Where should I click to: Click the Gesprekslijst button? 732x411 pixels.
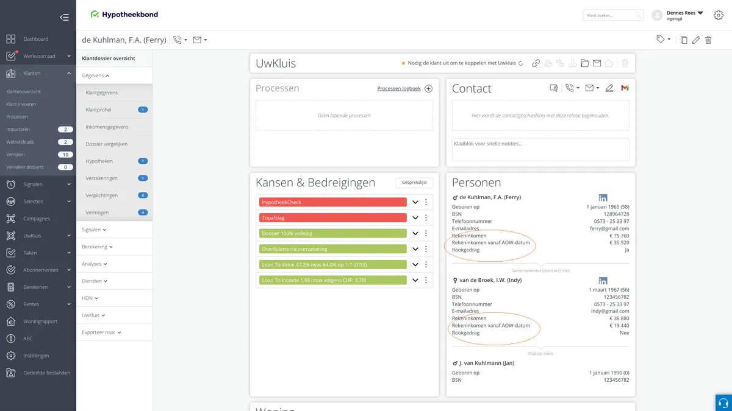coord(414,182)
